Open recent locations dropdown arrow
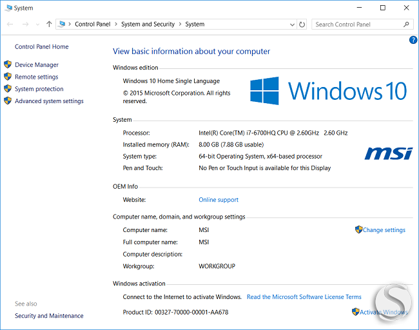This screenshot has height=330, width=419. click(x=37, y=24)
